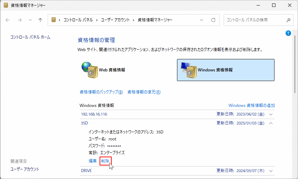Click the 更新日時: 2023/06/02 (金) text
This screenshot has height=179, width=298.
240,114
